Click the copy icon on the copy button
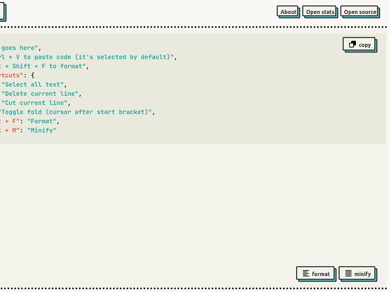390x292 pixels. tap(353, 44)
